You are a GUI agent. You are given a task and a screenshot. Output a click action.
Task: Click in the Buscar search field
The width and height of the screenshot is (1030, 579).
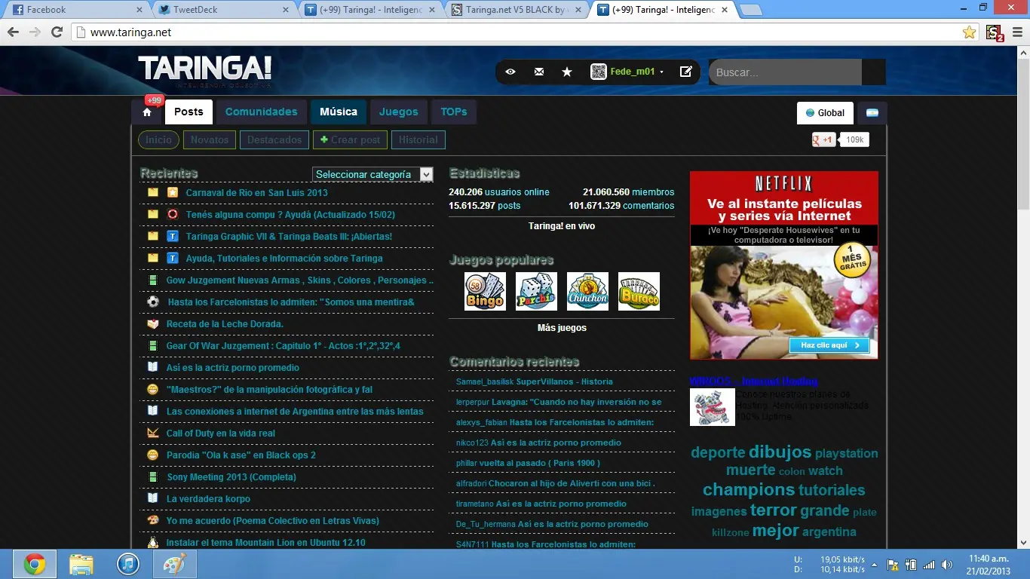pos(785,72)
